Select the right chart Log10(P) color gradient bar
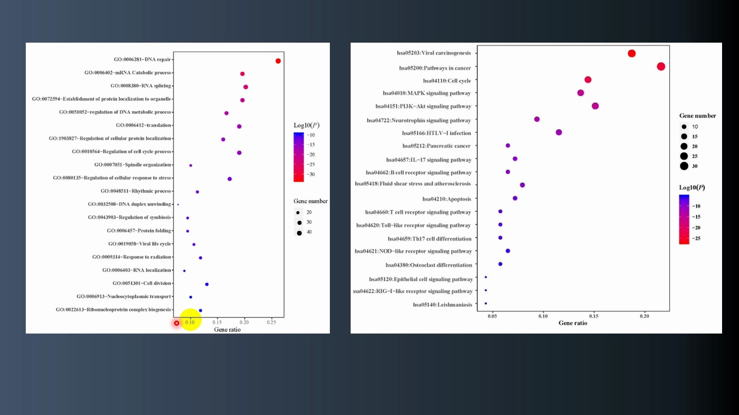The image size is (739, 415). click(684, 219)
